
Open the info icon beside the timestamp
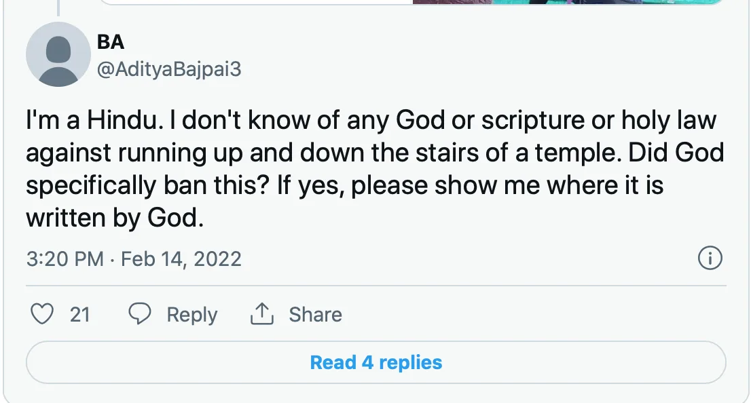(x=710, y=258)
